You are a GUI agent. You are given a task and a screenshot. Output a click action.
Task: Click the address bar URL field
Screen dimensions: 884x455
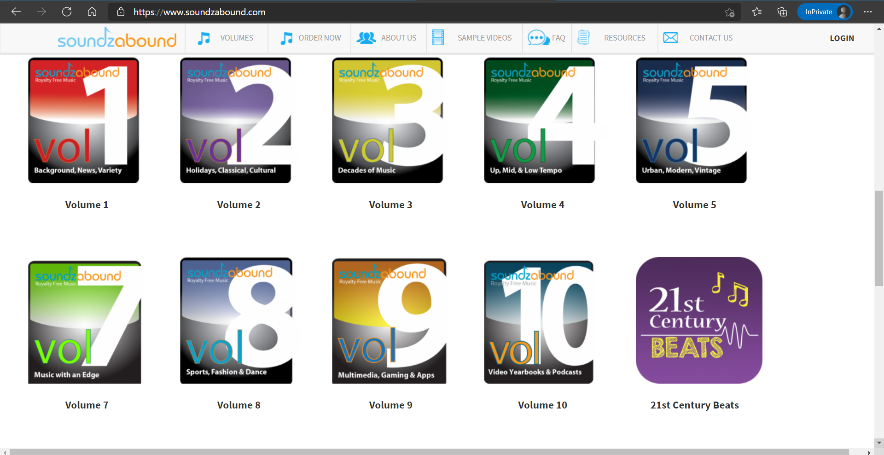point(424,12)
